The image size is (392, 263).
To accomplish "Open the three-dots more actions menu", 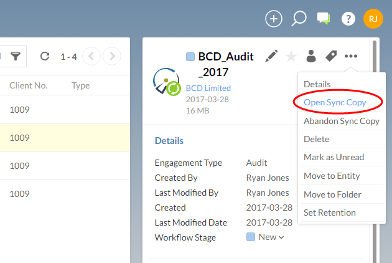I will pos(351,56).
